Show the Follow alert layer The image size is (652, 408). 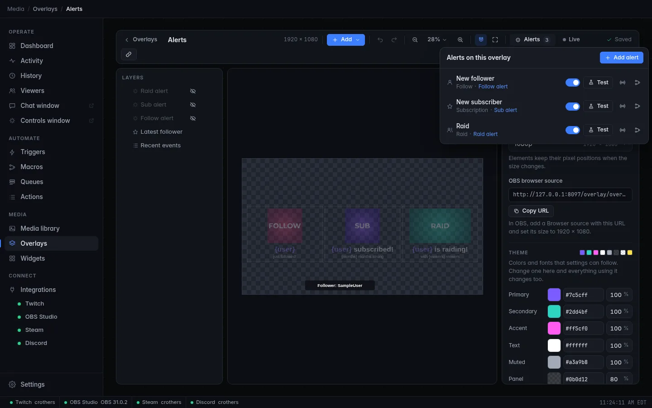[193, 118]
